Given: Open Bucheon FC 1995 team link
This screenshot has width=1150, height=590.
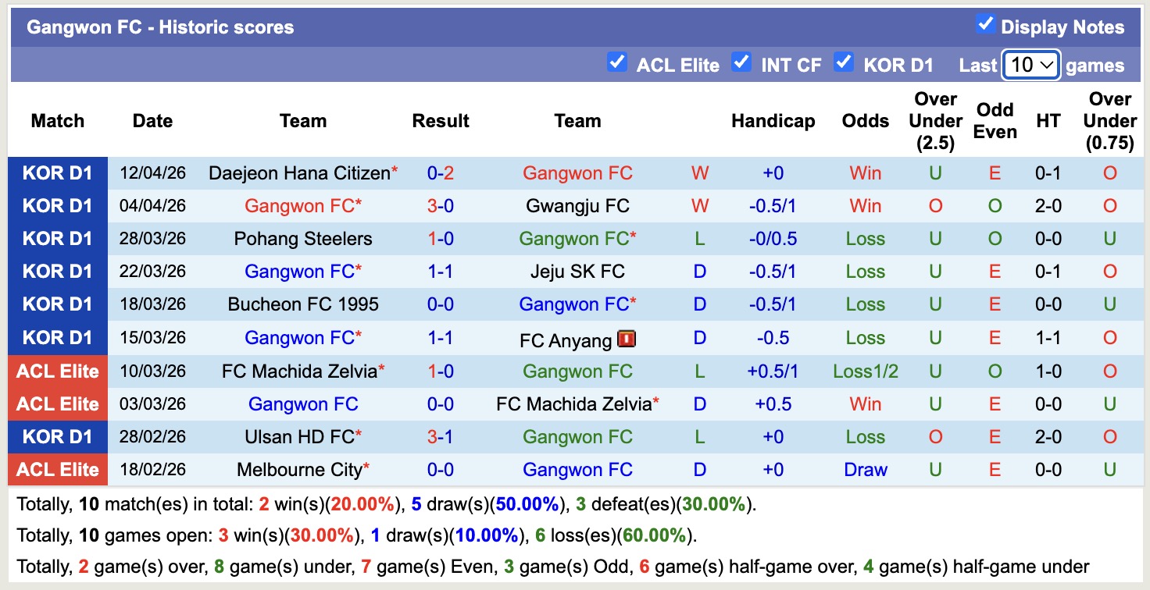Looking at the screenshot, I should [303, 304].
